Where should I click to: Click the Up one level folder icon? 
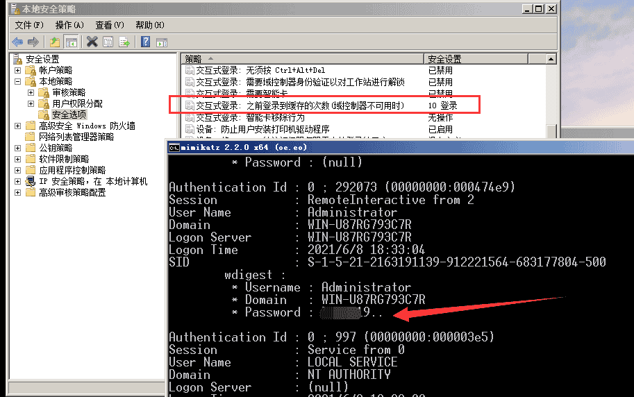[x=56, y=42]
